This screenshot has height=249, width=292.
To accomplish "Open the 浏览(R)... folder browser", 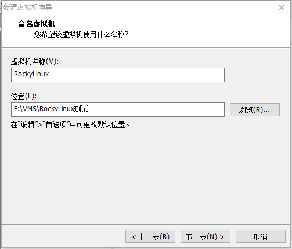I will point(255,109).
